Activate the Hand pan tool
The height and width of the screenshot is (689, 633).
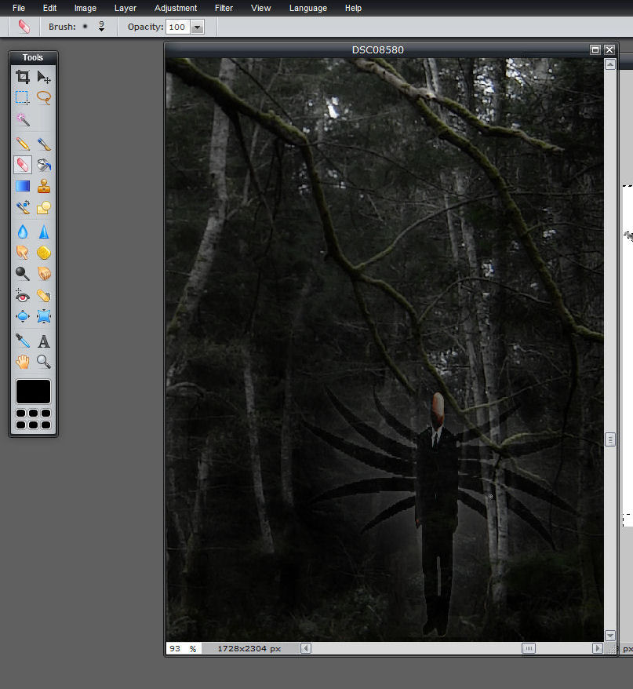tap(23, 362)
